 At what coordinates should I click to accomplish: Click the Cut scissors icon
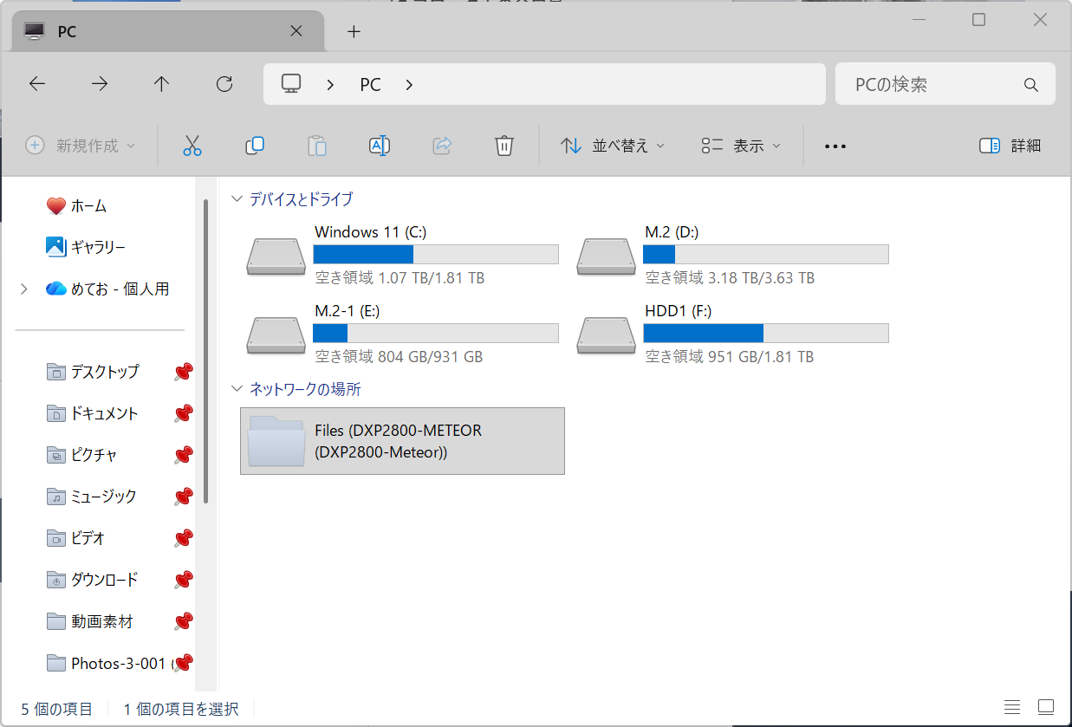tap(192, 146)
